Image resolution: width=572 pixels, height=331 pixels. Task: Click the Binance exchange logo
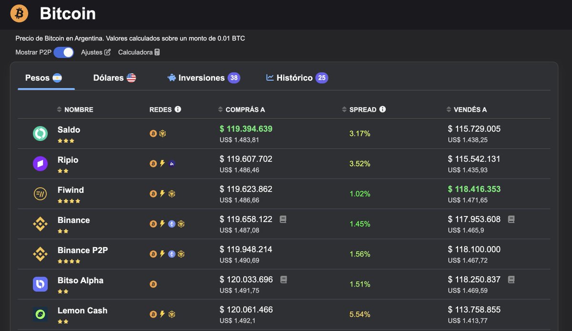pos(40,224)
